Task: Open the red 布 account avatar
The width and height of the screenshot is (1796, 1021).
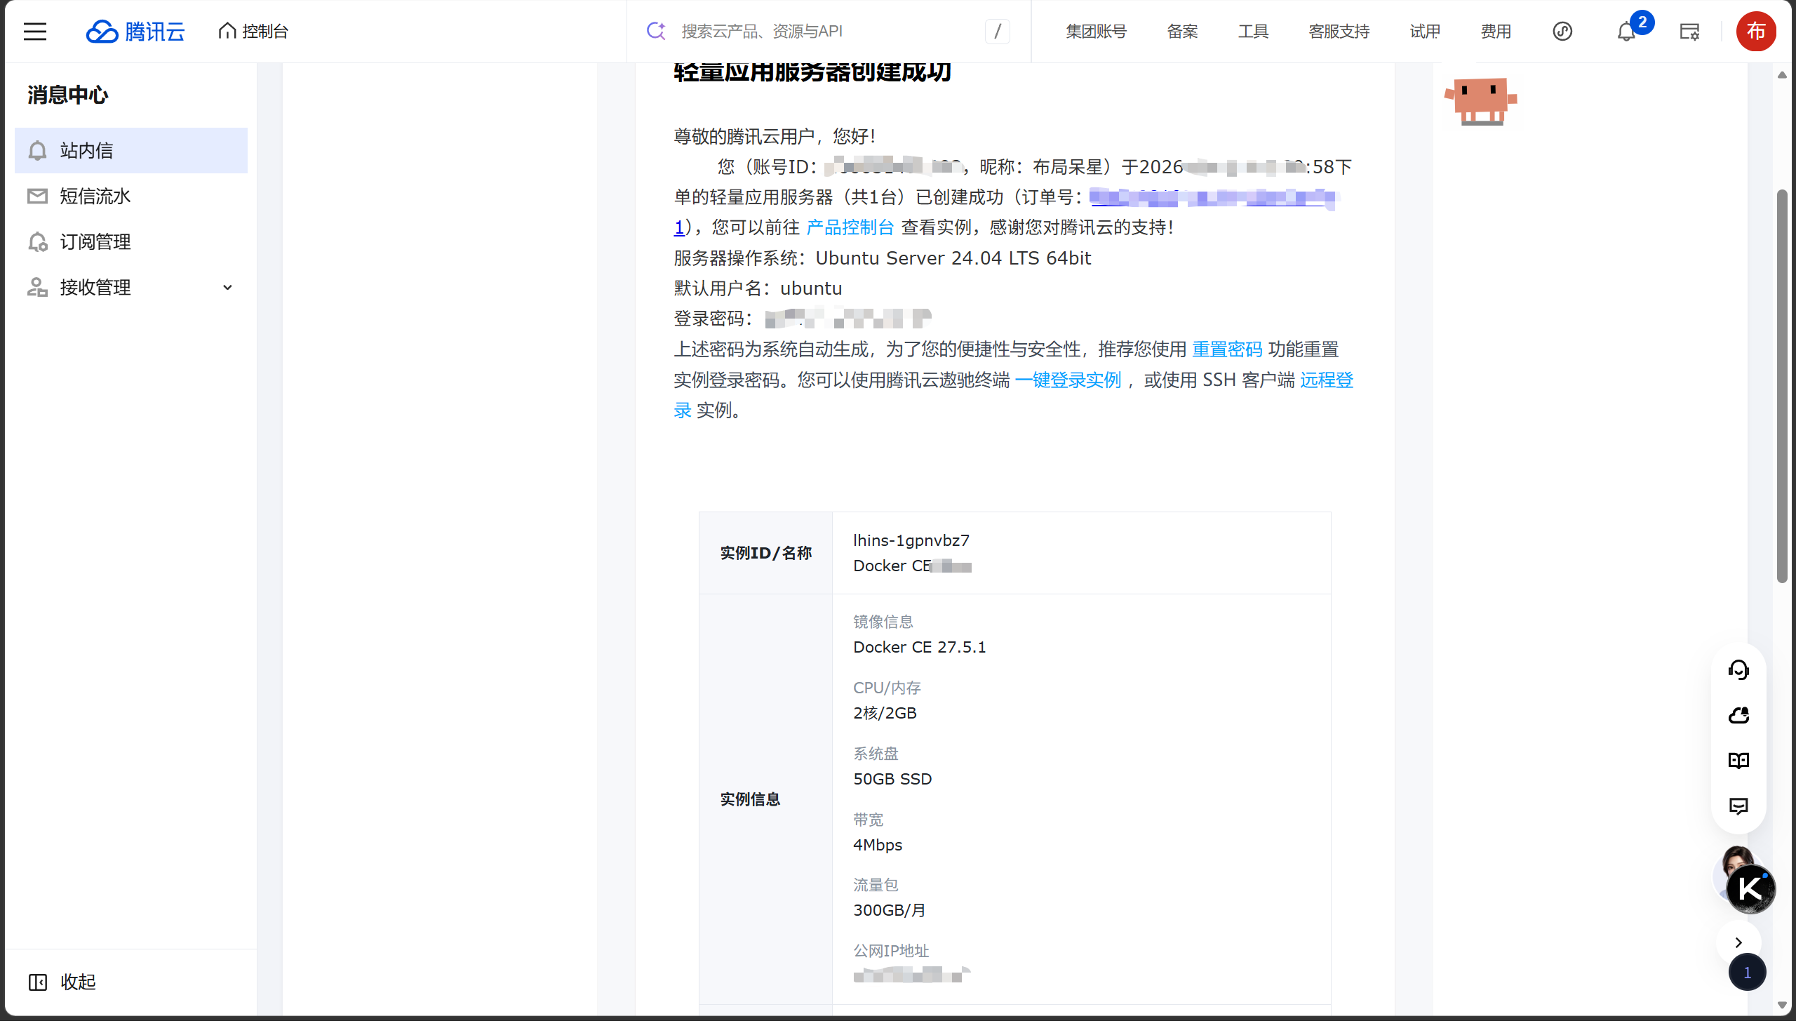Action: 1756,31
